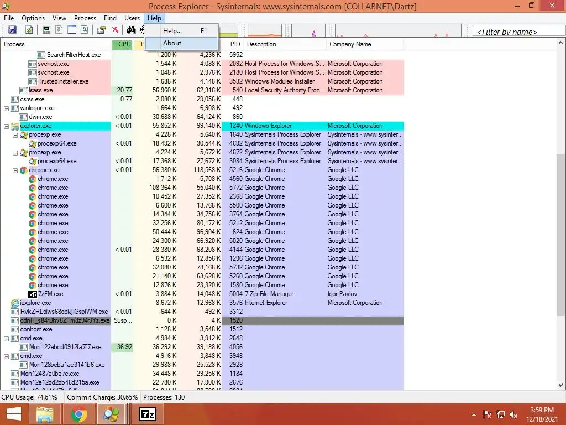Click the parent chrome.exe Chrome icon
This screenshot has width=566, height=425.
coord(24,170)
